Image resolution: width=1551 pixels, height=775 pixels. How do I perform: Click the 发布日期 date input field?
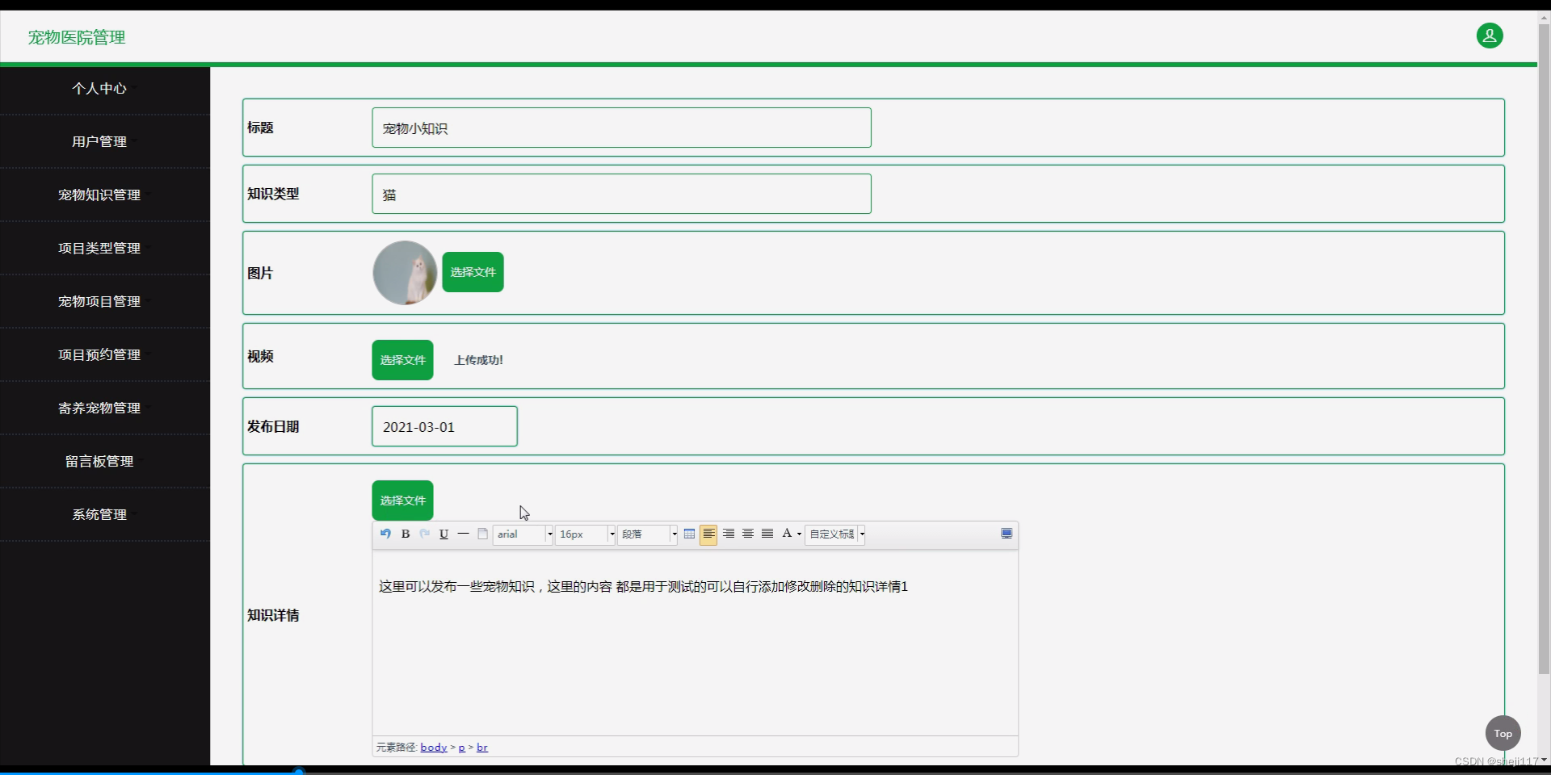444,426
